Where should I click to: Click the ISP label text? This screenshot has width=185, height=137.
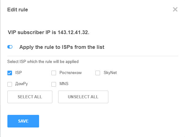(18, 73)
